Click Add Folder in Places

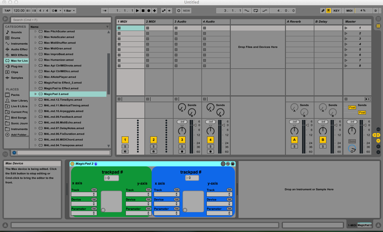click(19, 135)
